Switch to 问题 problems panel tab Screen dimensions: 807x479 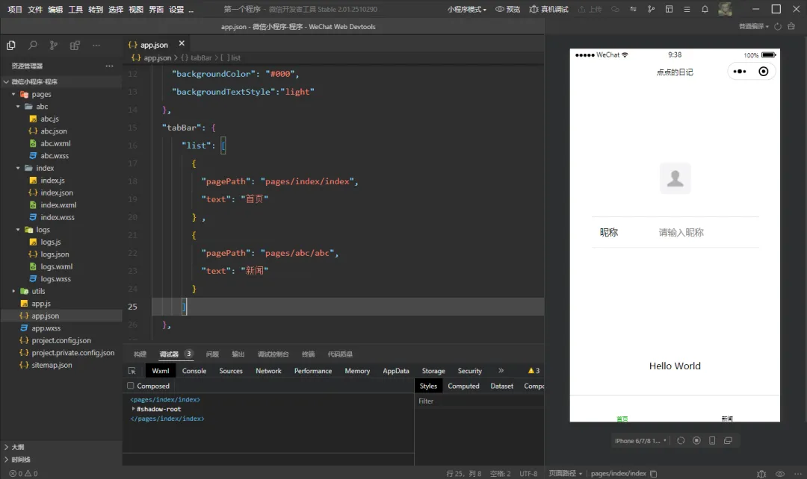[212, 354]
